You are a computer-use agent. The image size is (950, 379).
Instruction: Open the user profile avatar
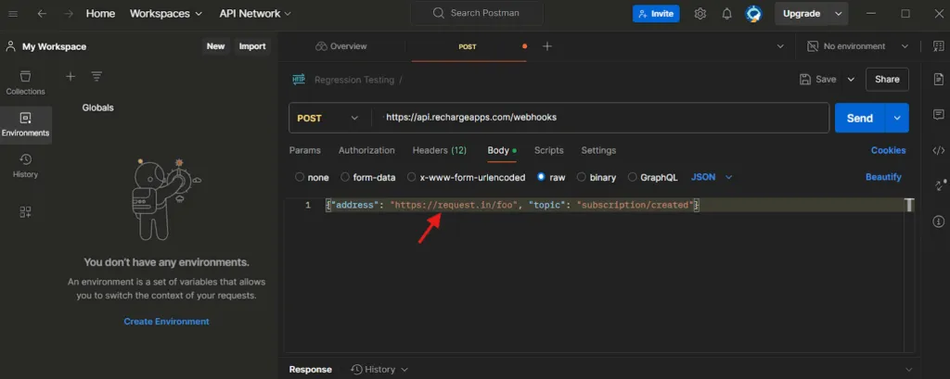753,13
